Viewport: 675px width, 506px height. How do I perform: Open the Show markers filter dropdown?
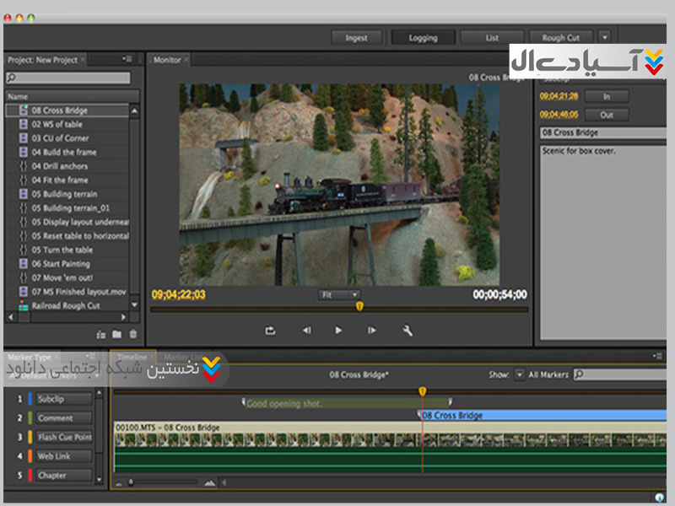pyautogui.click(x=520, y=374)
